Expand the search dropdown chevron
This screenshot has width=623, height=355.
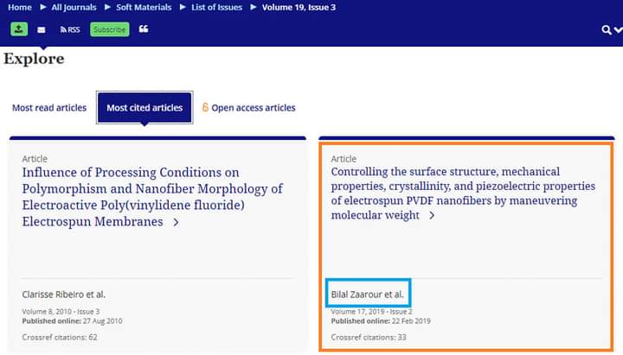click(618, 29)
